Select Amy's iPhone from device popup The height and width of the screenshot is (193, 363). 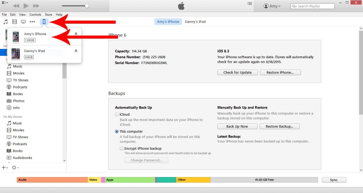coord(44,37)
